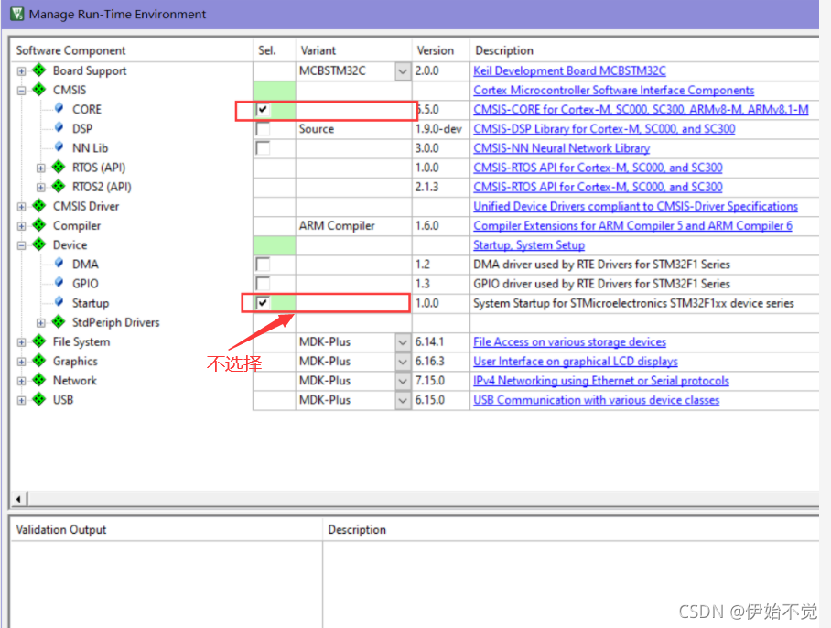The width and height of the screenshot is (831, 628).
Task: Expand the Graphics tree node
Action: coord(21,362)
